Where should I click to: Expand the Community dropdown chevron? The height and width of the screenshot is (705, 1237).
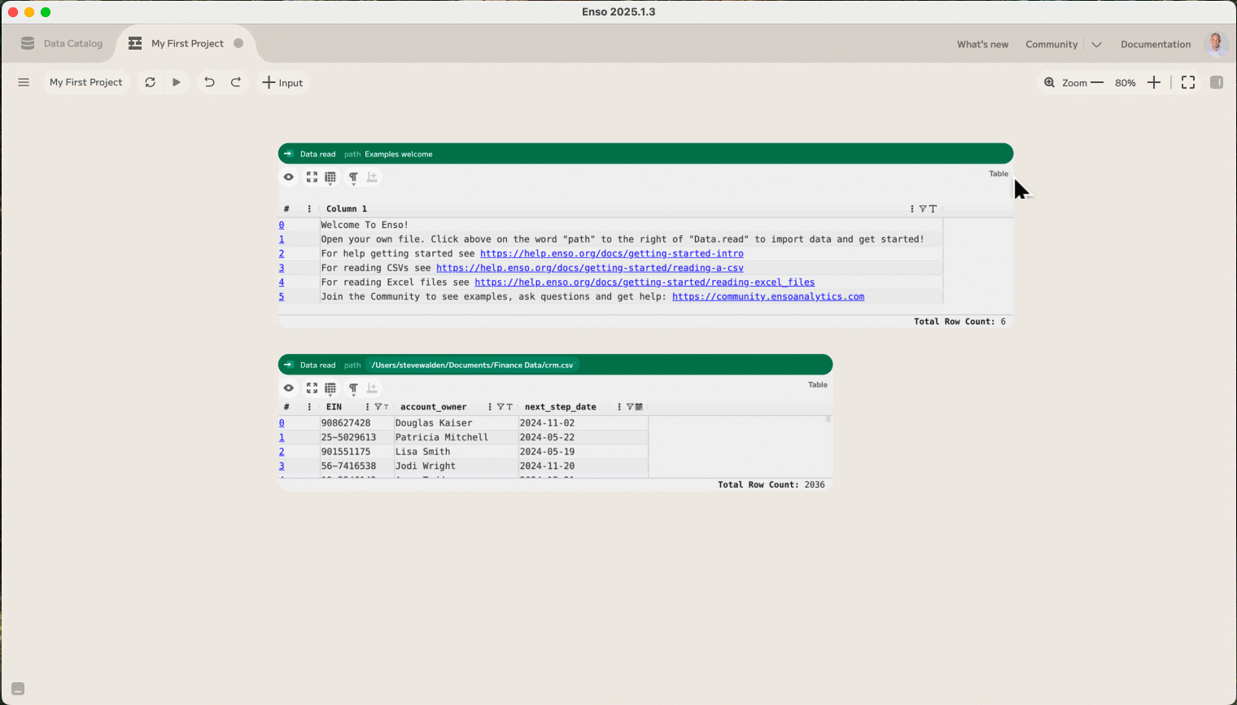pyautogui.click(x=1096, y=45)
